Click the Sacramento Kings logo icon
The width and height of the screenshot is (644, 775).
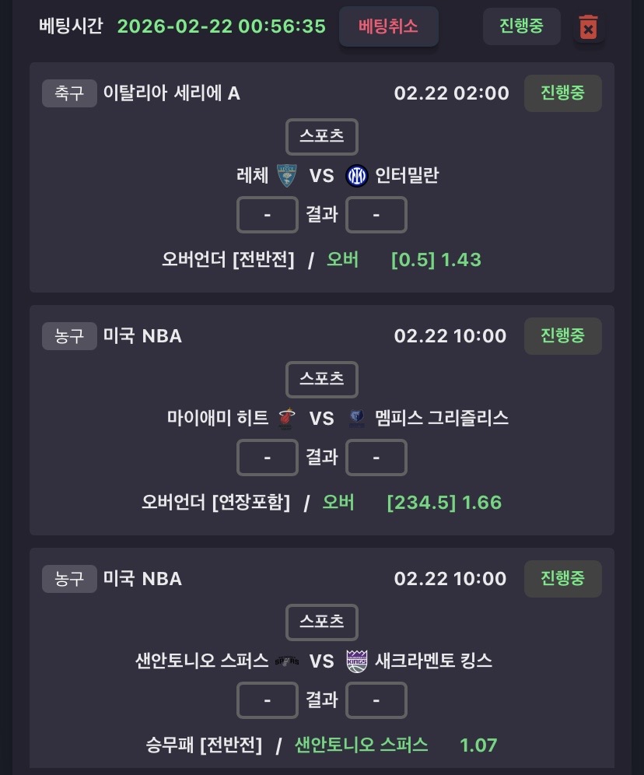tap(356, 661)
